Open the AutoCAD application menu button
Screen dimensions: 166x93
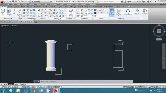click(2, 2)
